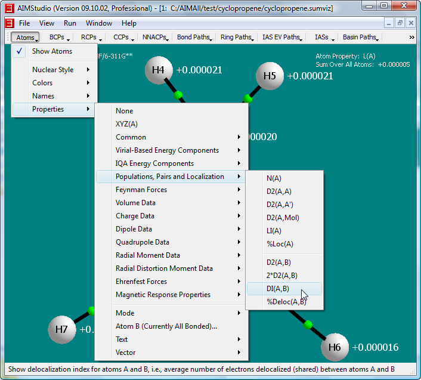The image size is (421, 380).
Task: Choose None in the Properties menu
Action: pyautogui.click(x=125, y=111)
